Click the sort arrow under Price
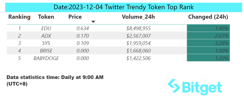Viewport: 244px width, 104px height. (x=93, y=22)
